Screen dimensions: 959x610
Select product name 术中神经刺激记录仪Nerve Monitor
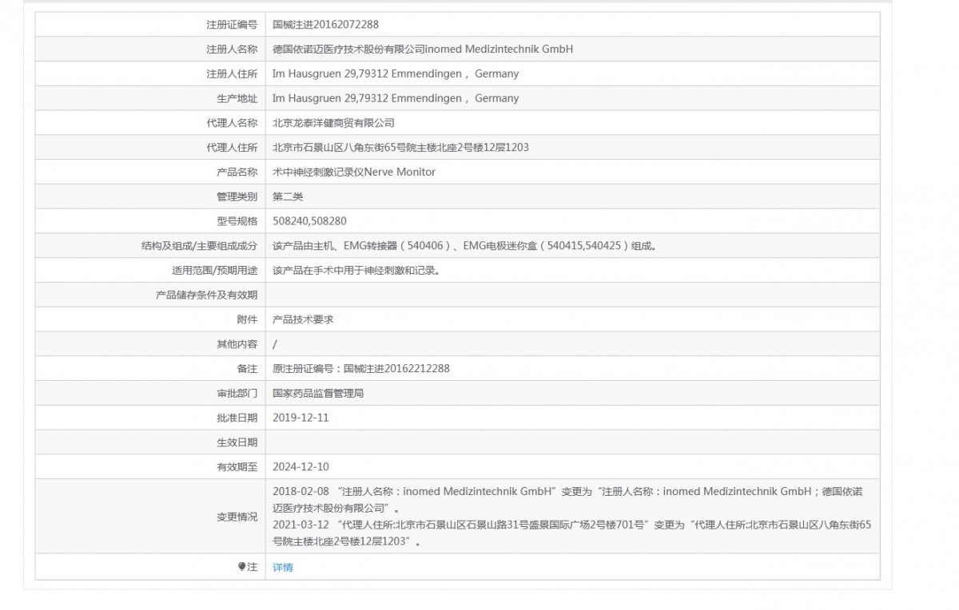[x=354, y=172]
